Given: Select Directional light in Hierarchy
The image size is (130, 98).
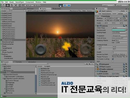Looking at the screenshot, I should (8, 42).
